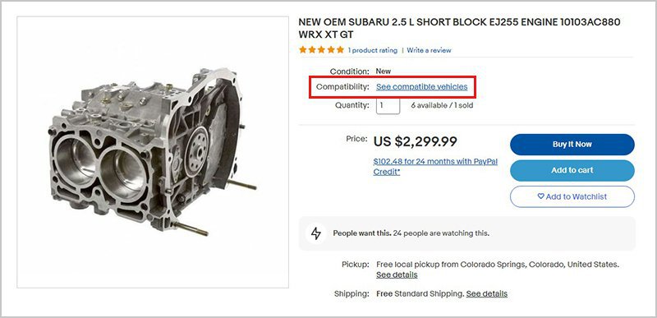The height and width of the screenshot is (318, 657).
Task: Click the 'Write a review' link
Action: (429, 50)
